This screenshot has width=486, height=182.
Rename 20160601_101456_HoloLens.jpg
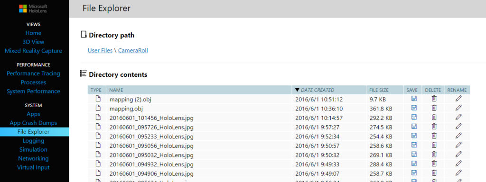tap(458, 118)
